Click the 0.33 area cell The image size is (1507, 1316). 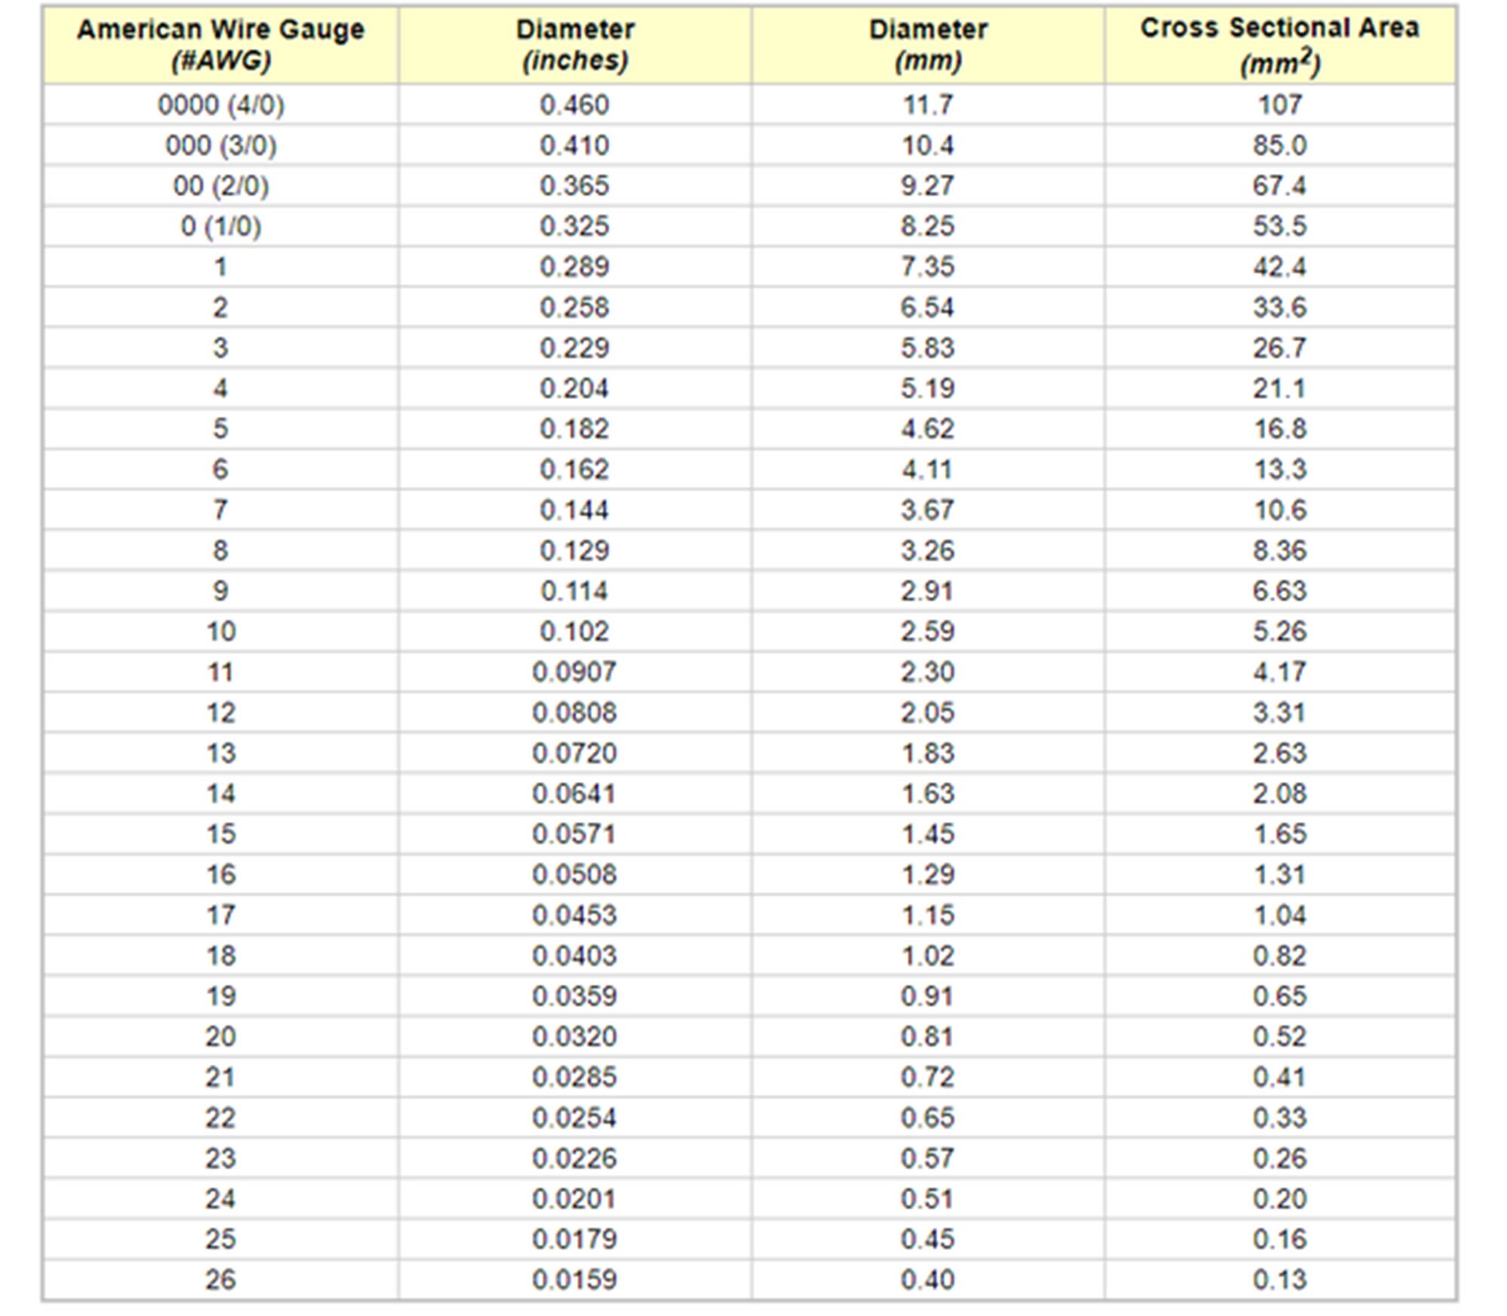[x=1280, y=1118]
